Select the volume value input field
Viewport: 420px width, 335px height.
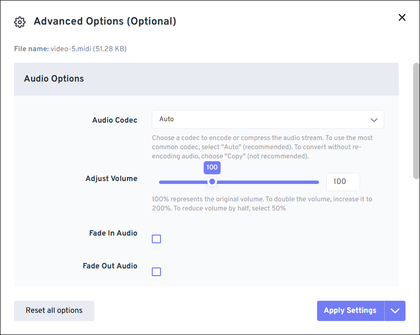343,181
